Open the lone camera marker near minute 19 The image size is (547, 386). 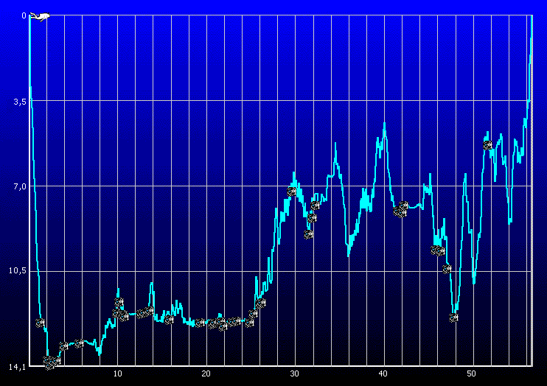click(200, 323)
